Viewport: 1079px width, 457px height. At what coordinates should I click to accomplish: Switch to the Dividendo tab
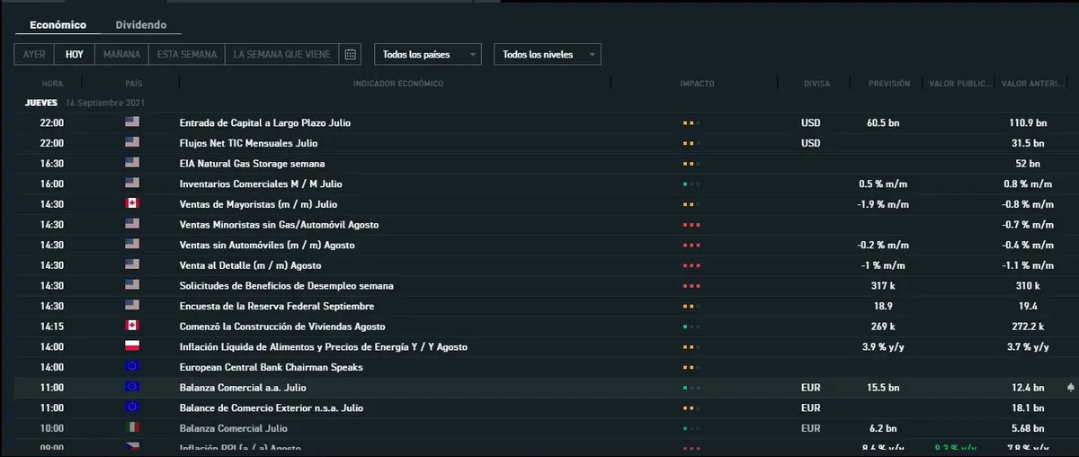[140, 25]
